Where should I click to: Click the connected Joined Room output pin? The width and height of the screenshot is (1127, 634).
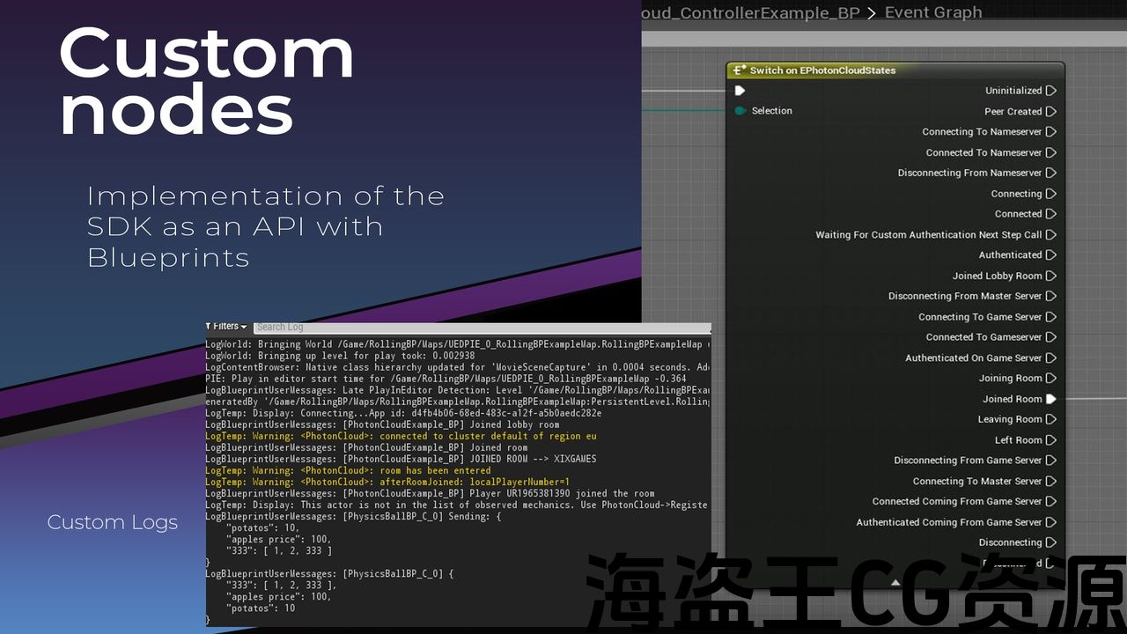[1050, 399]
